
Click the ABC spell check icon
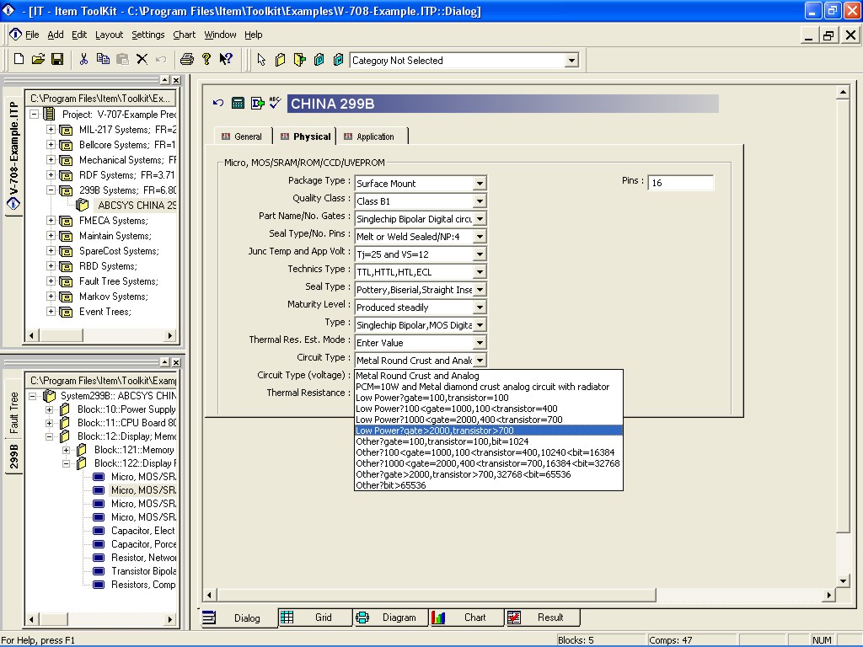(276, 102)
